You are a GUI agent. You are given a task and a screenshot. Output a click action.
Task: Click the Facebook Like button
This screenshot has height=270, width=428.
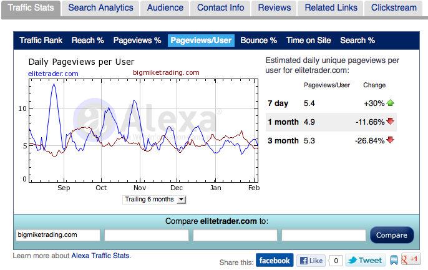click(x=311, y=261)
